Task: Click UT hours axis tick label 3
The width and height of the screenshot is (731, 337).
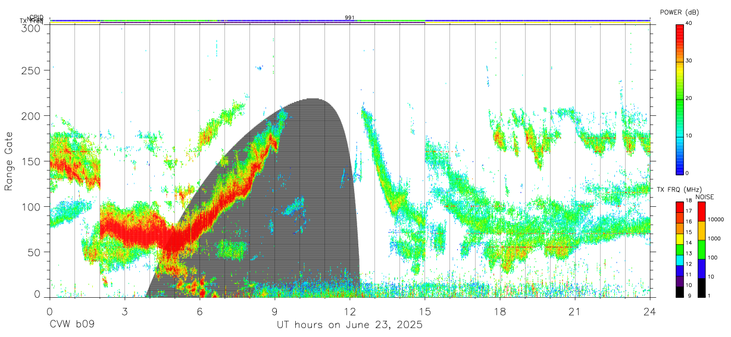Action: point(124,311)
